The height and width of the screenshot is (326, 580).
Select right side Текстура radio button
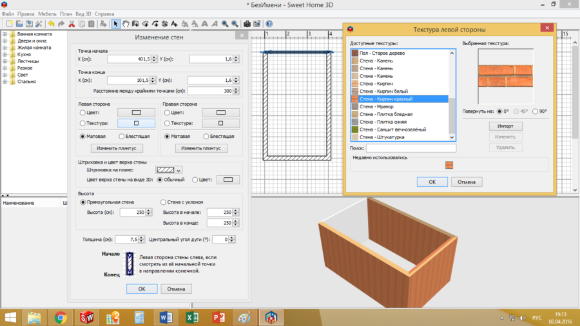coord(167,123)
